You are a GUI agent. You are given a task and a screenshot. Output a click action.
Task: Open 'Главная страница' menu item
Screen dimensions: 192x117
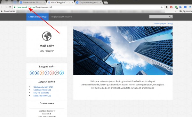[x=37, y=17]
